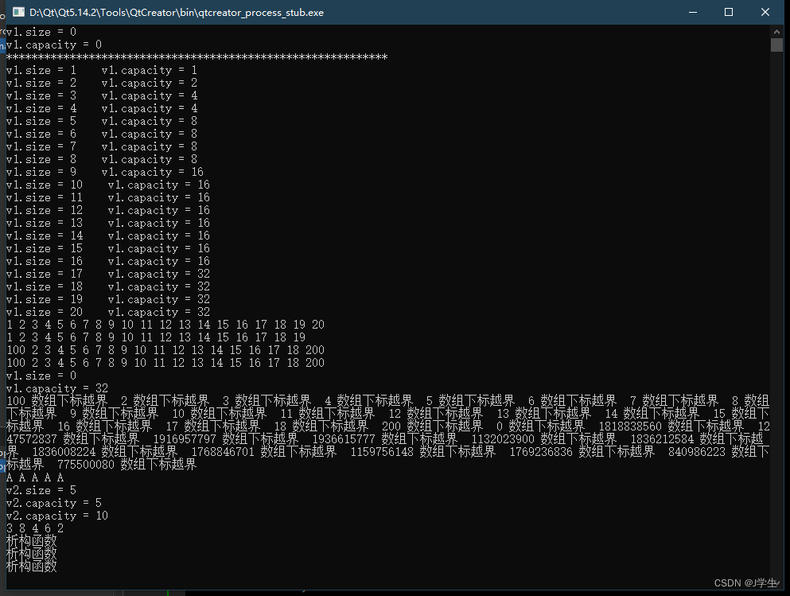The height and width of the screenshot is (596, 790).
Task: Click the row 'v1.size = 5 v1.capacity = 8'
Action: (x=102, y=122)
